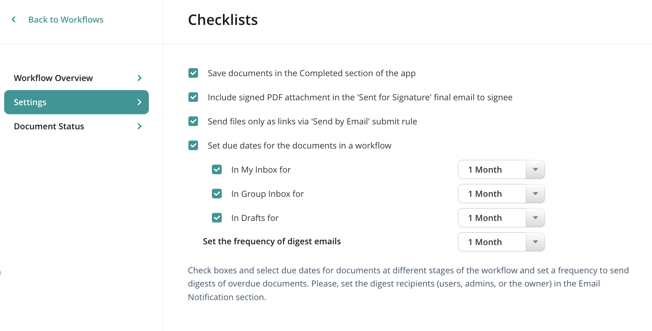652x331 pixels.
Task: Disable the In Drafts for checkbox
Action: (x=217, y=218)
